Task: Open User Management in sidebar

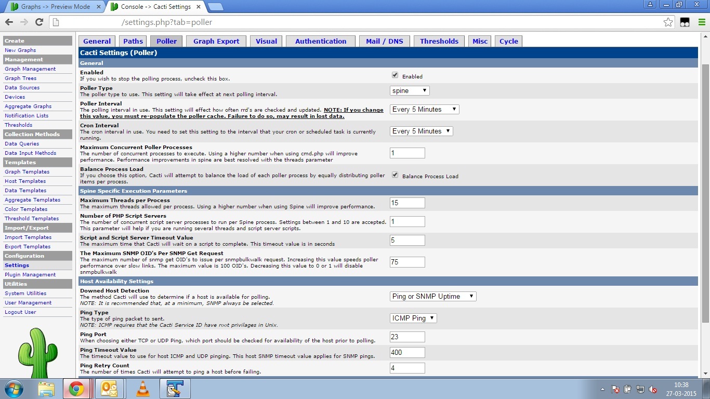Action: click(x=28, y=303)
